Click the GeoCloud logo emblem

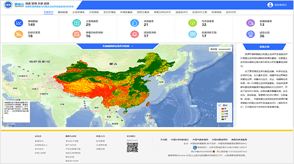point(8,5)
